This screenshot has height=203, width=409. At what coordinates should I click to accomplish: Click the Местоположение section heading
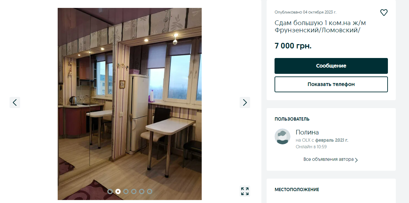pyautogui.click(x=297, y=189)
